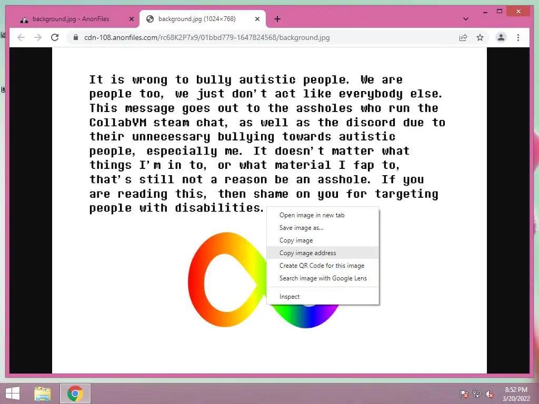Click the AnonFiles tab favicon
This screenshot has width=539, height=404.
24,19
